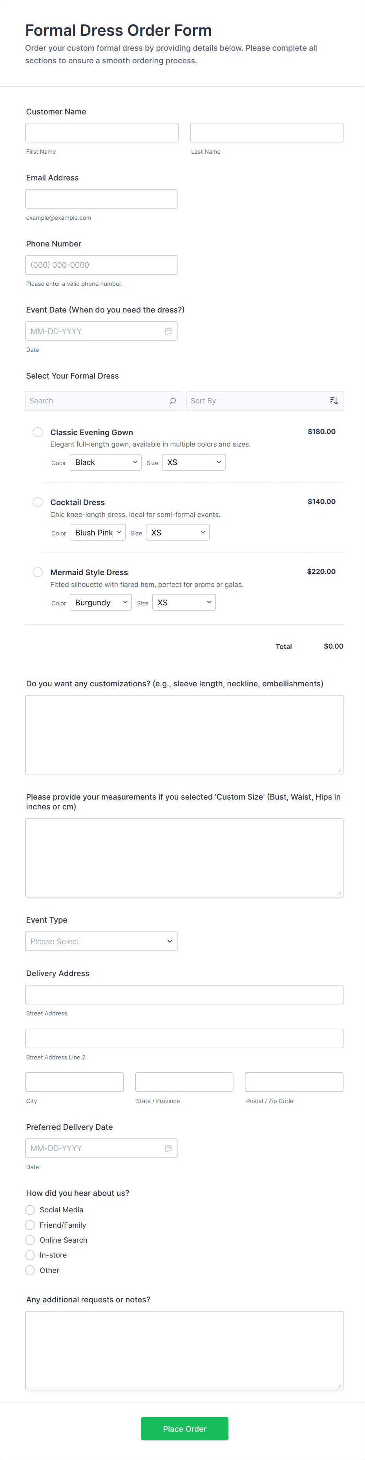
Task: Expand the Event Type dropdown
Action: tap(101, 941)
